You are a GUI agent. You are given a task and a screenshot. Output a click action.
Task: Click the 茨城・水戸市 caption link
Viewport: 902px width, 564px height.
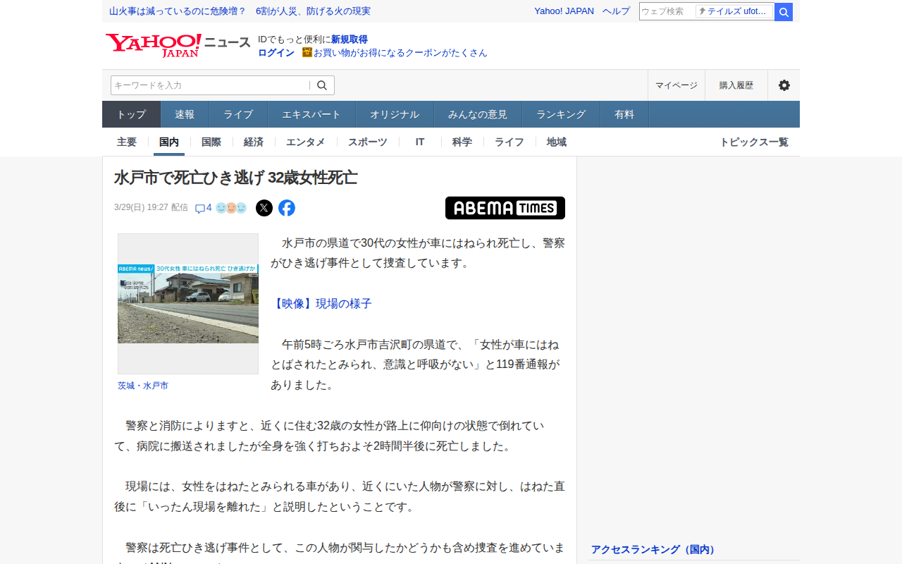(x=143, y=386)
